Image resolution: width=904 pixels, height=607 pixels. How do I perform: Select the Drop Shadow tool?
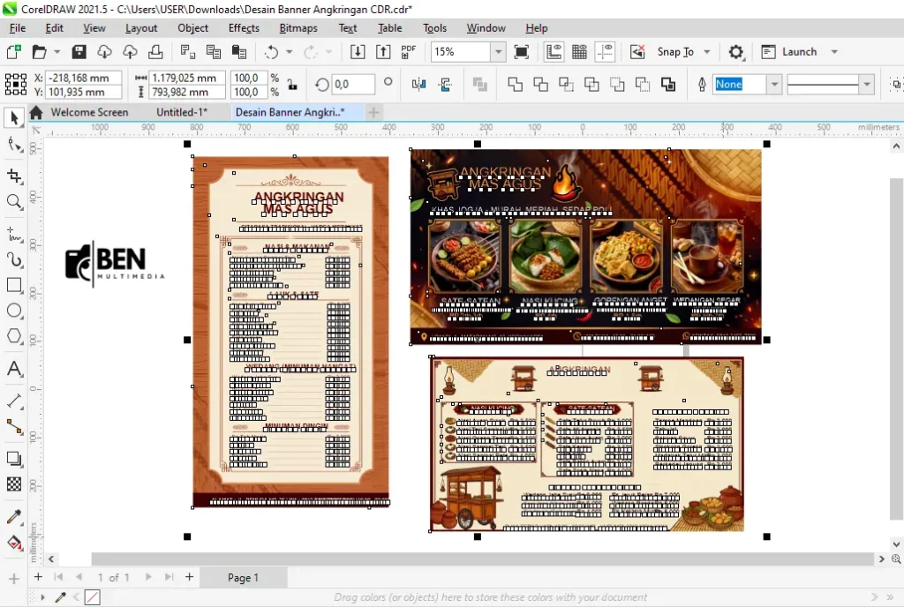point(14,459)
